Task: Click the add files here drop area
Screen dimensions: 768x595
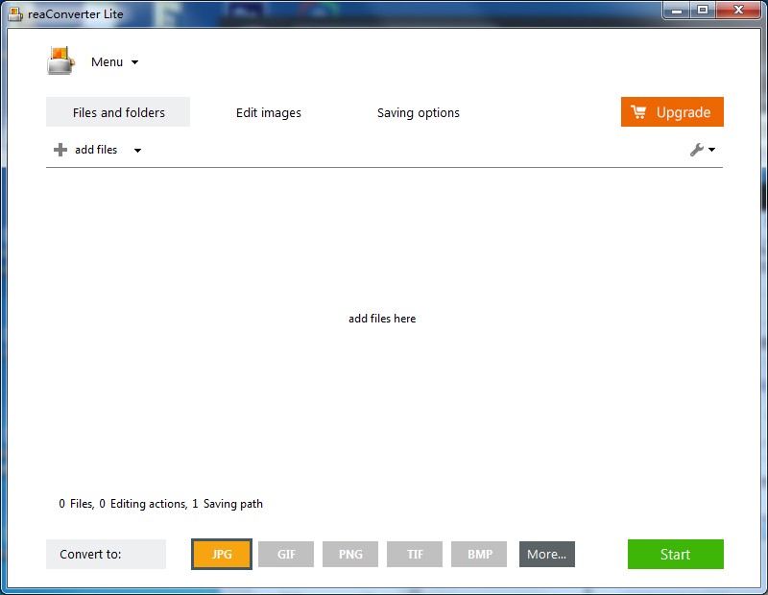Action: tap(382, 319)
